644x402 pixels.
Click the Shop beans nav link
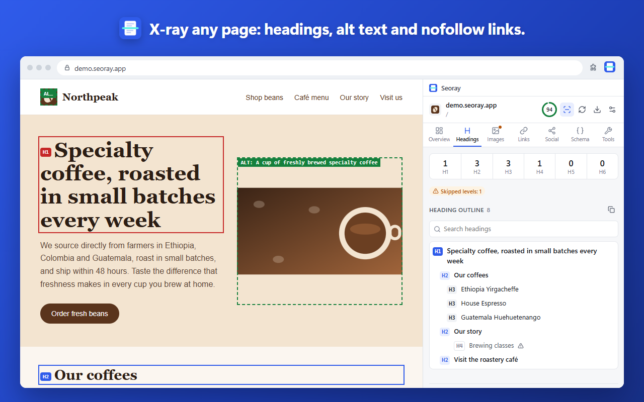pyautogui.click(x=264, y=97)
